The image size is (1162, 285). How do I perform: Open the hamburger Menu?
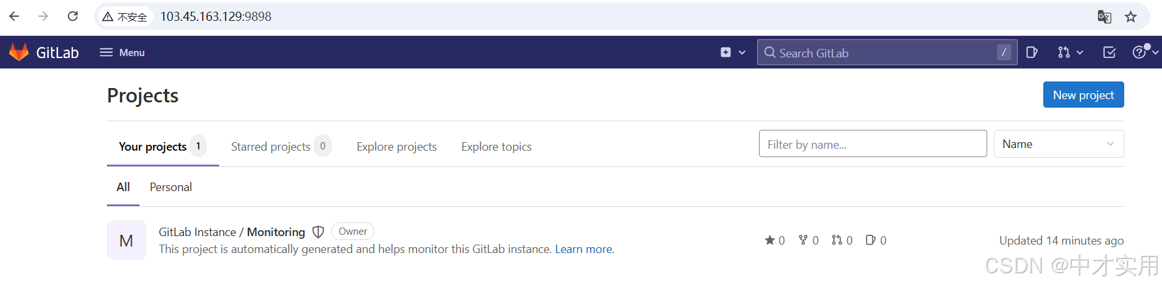click(x=122, y=52)
